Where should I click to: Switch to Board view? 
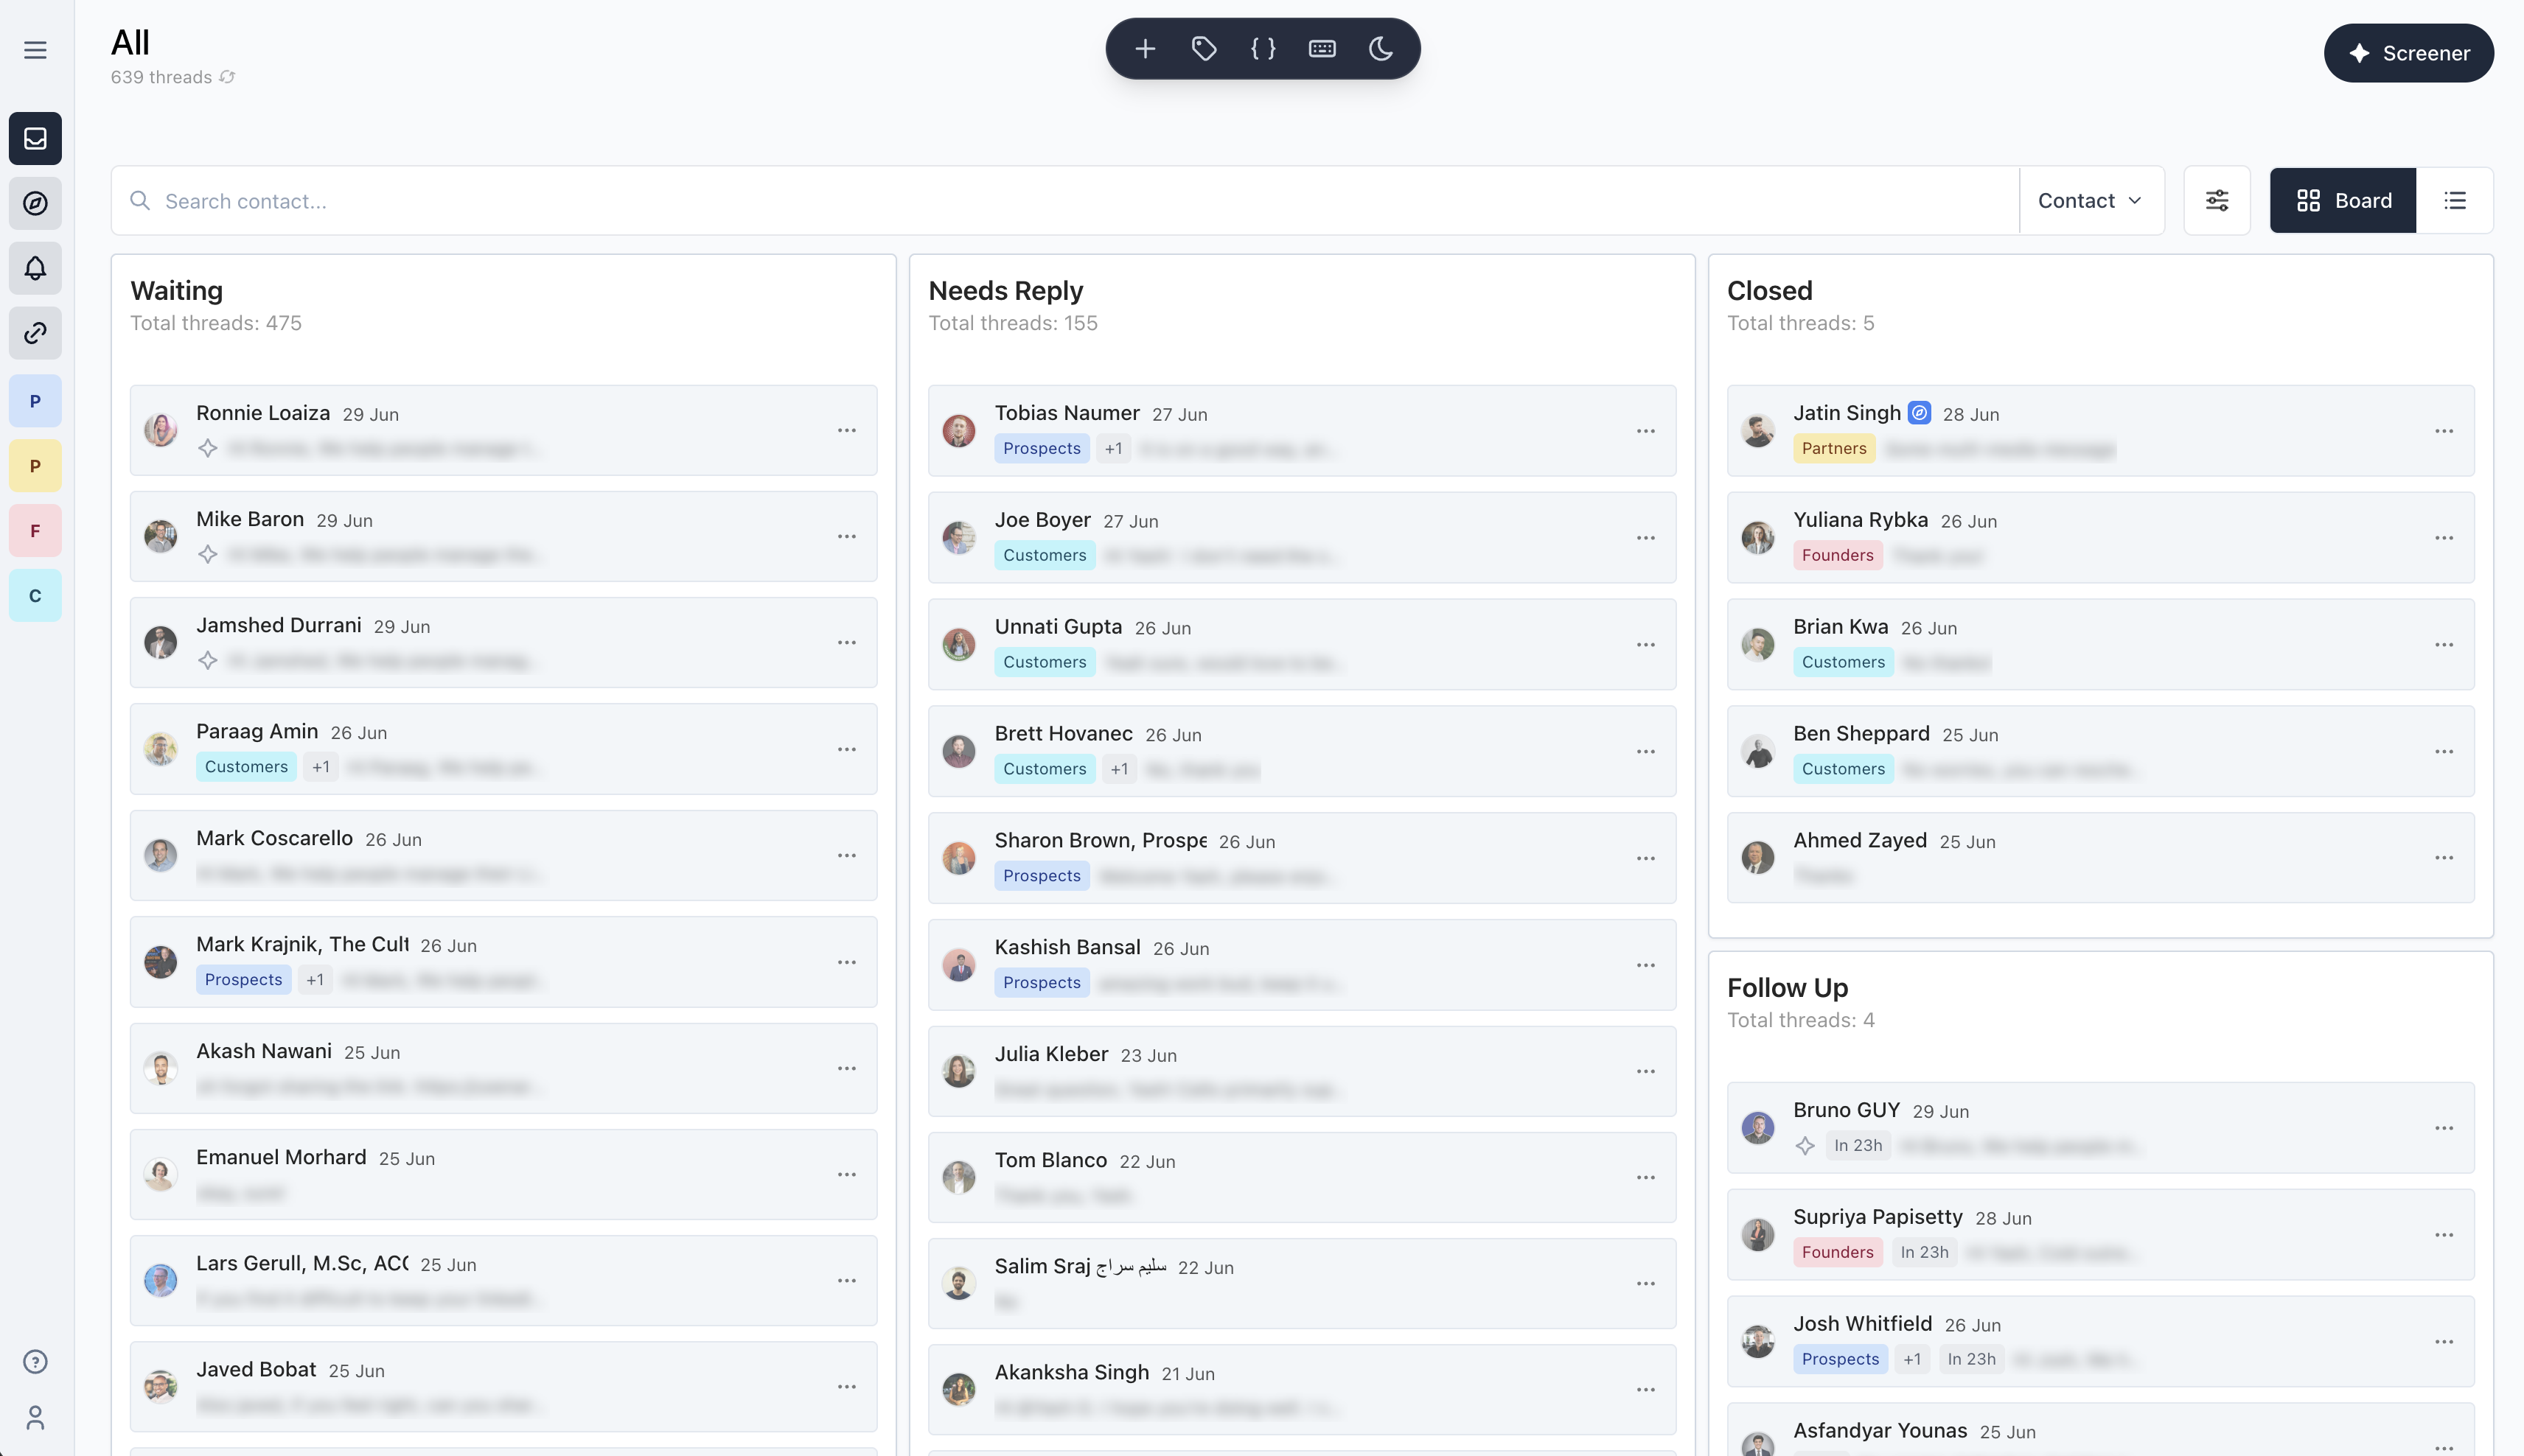pos(2343,201)
